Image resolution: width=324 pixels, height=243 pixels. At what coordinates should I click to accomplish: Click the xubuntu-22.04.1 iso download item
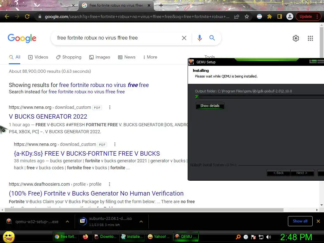click(108, 221)
